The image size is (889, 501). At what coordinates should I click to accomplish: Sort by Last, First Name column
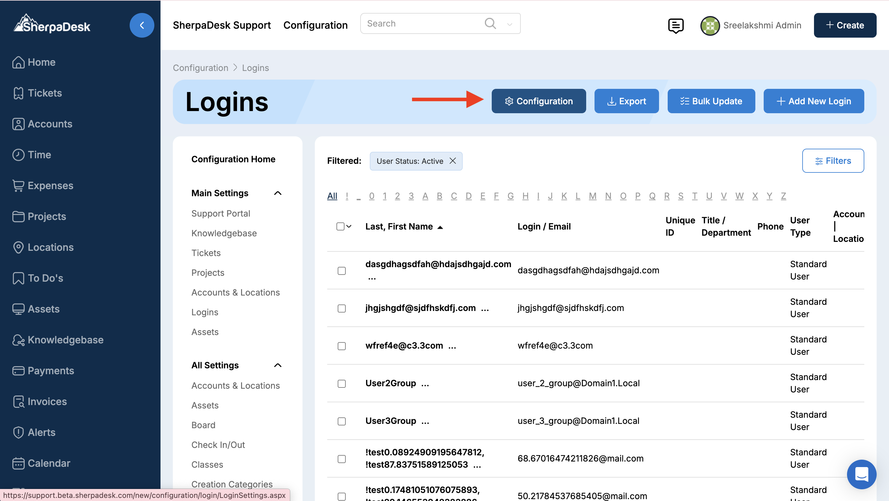click(x=404, y=226)
